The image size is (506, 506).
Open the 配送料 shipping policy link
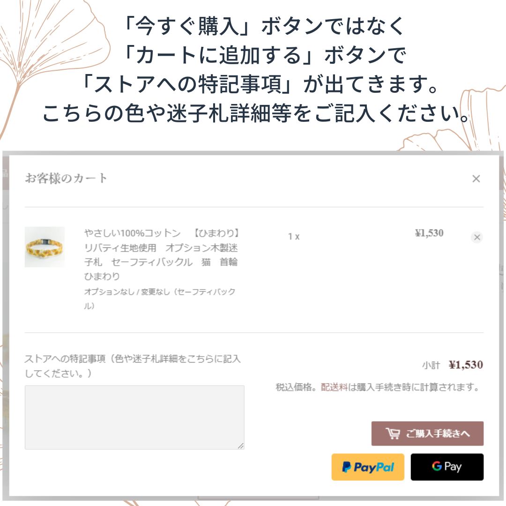click(x=334, y=387)
